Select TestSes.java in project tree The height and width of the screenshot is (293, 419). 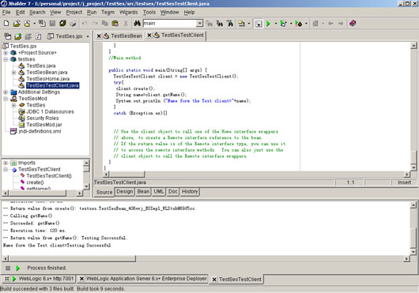click(x=41, y=66)
